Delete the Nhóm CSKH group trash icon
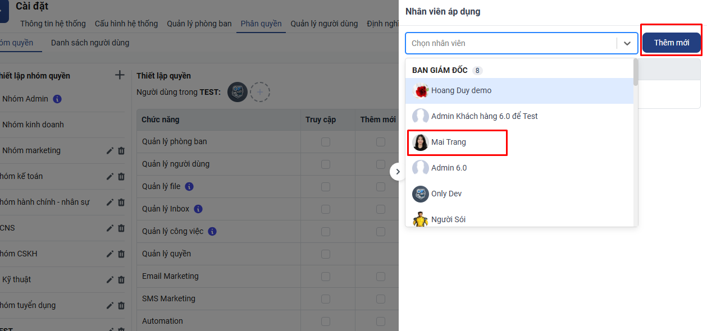Screen dimensions: 707x331 [x=121, y=254]
